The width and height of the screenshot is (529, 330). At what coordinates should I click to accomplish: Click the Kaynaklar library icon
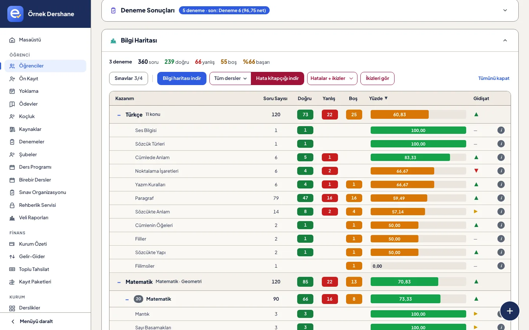[x=12, y=129]
